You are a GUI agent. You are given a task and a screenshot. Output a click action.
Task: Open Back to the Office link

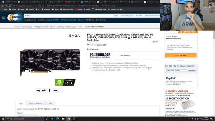53,20
